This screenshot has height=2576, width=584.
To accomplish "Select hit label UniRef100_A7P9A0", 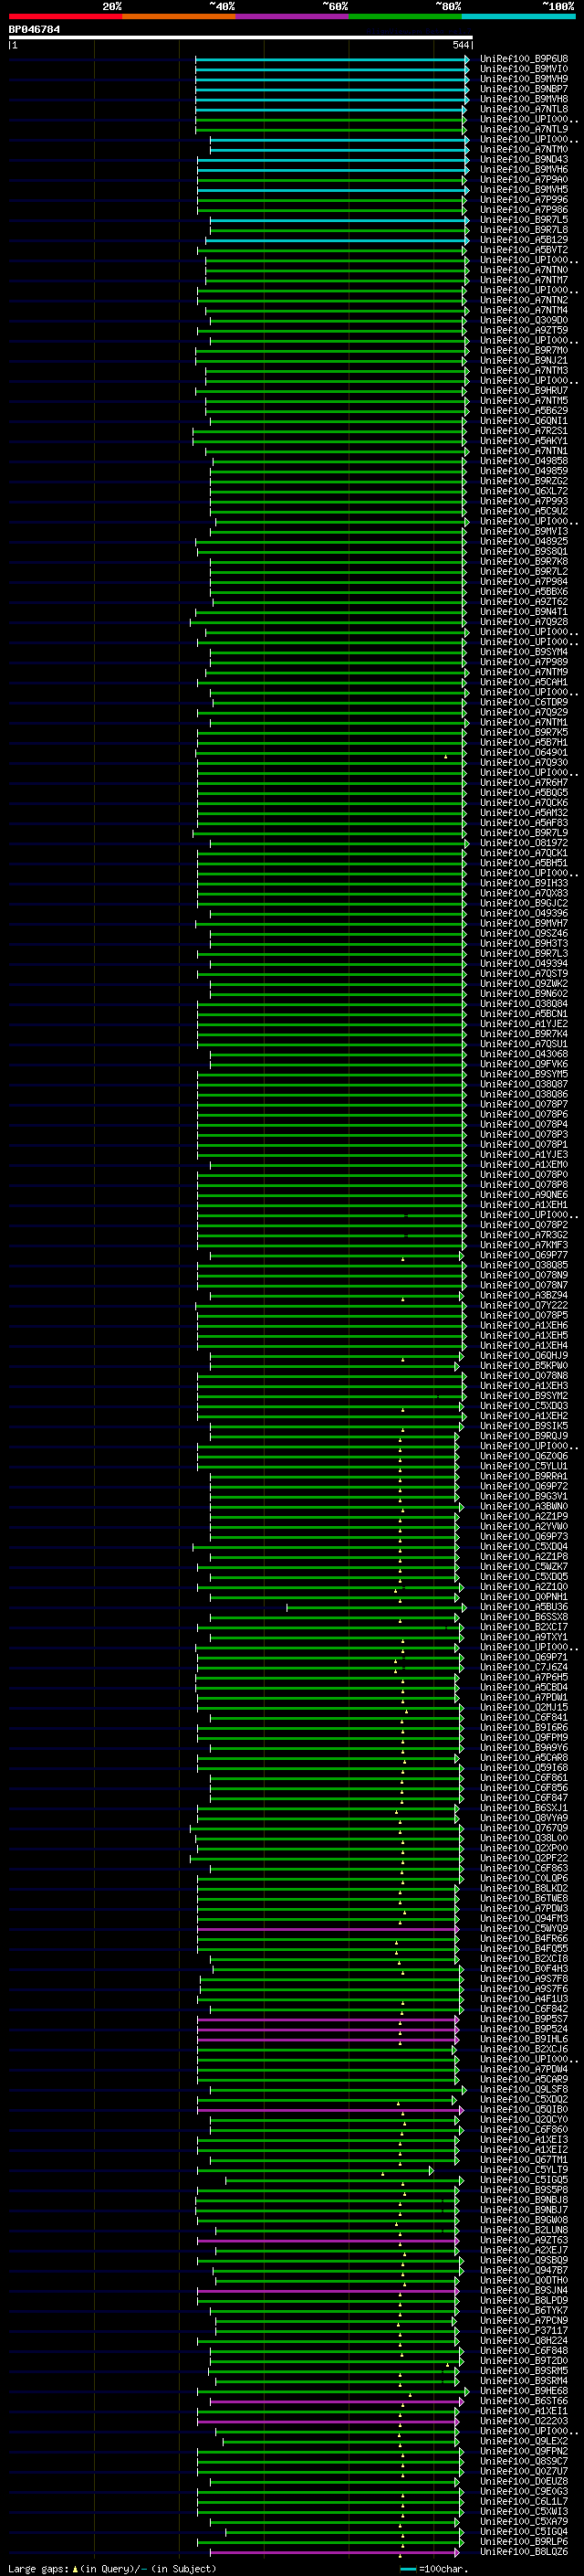I will [x=524, y=180].
